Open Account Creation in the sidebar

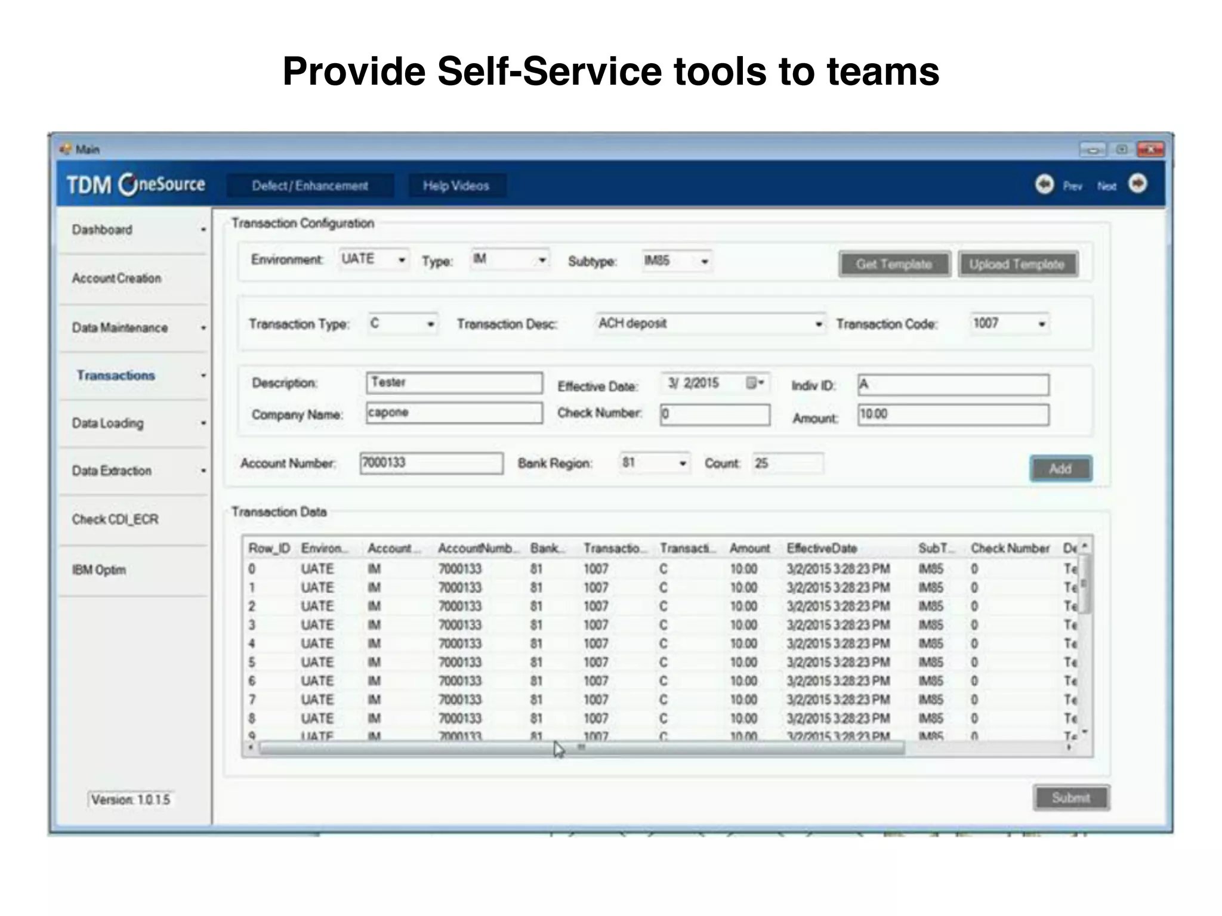116,278
